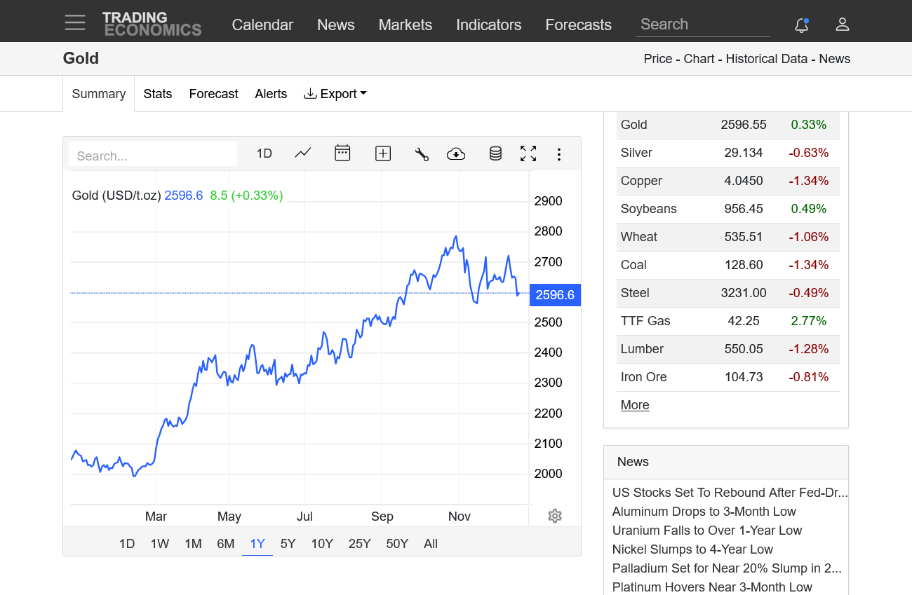Open the three-dot chart options menu
The width and height of the screenshot is (912, 595).
tap(559, 154)
